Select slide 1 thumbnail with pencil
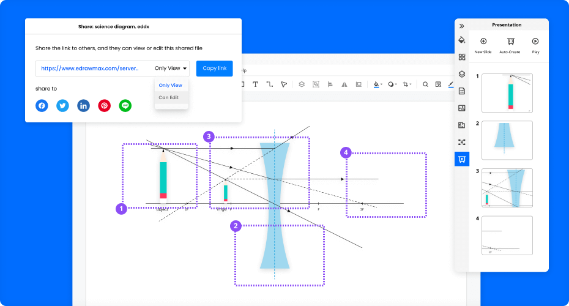The width and height of the screenshot is (569, 306). [x=507, y=93]
